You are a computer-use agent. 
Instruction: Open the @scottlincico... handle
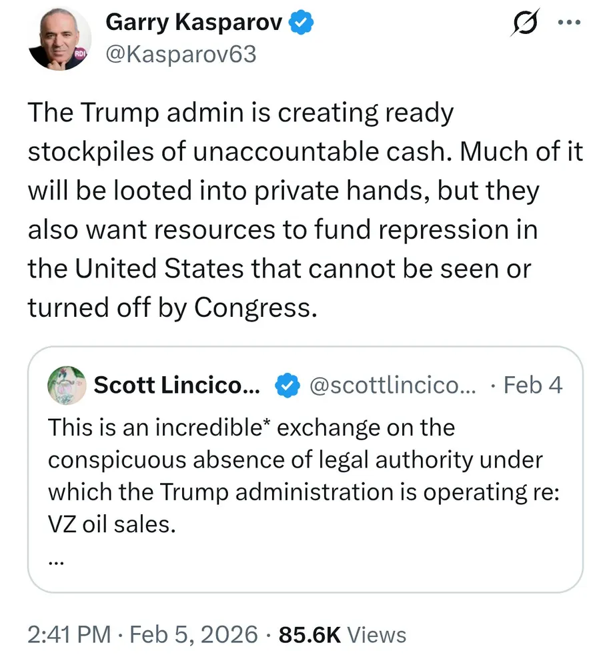(393, 385)
